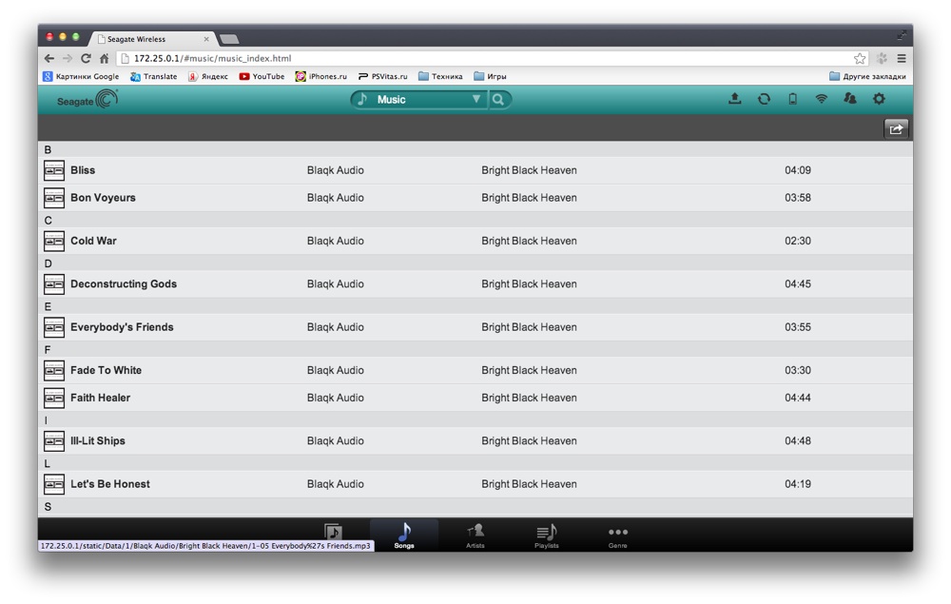
Task: Click duration 04:48 of Ill-Lit Ships
Action: 798,440
